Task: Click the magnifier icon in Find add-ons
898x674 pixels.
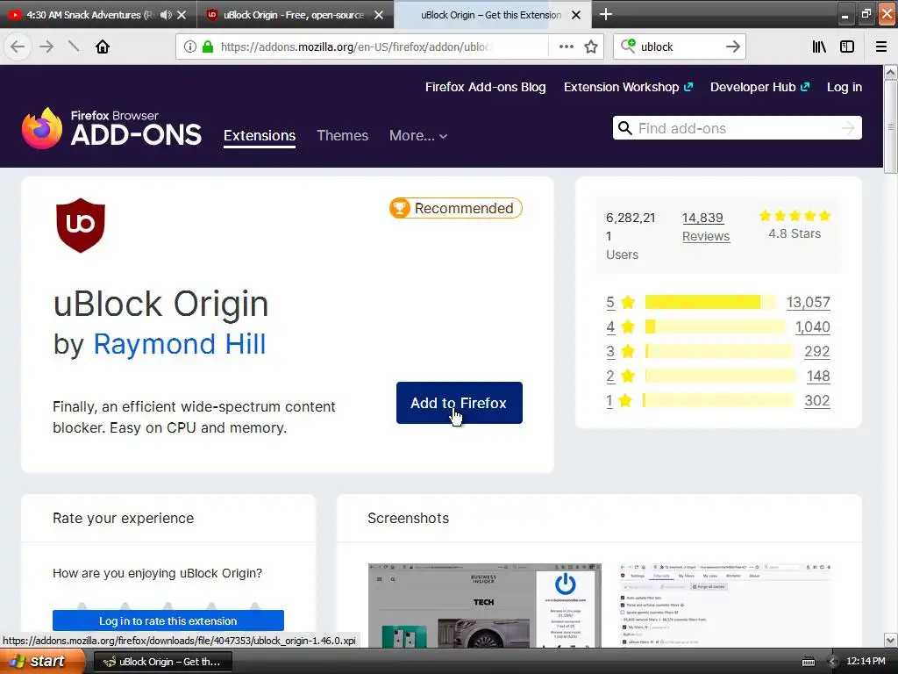Action: (624, 128)
